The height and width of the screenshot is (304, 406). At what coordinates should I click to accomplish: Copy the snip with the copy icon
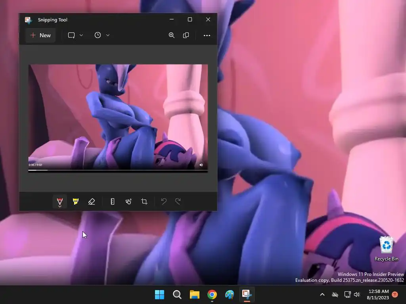click(x=186, y=35)
